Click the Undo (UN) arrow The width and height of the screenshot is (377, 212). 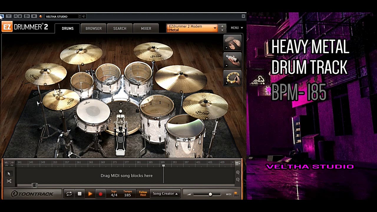coord(6,163)
